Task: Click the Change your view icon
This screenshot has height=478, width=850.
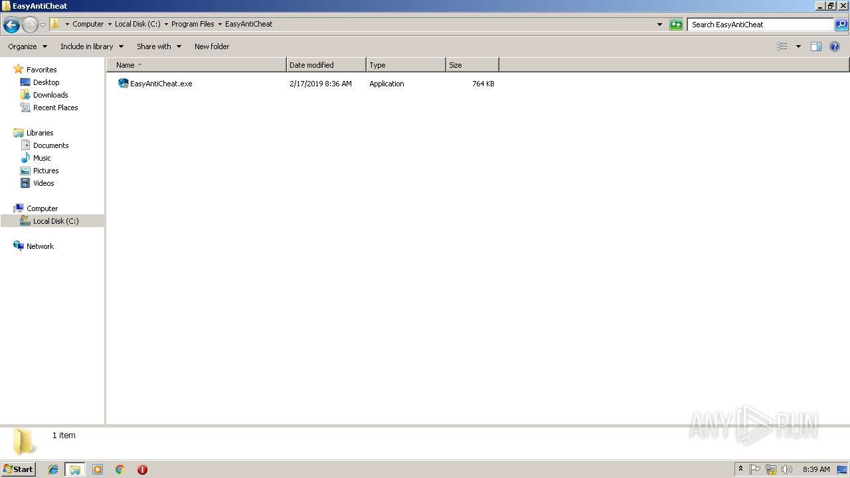Action: (x=782, y=46)
